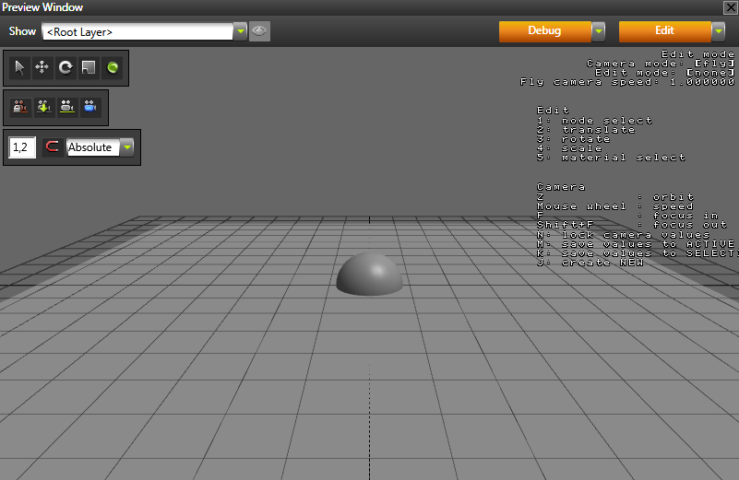739x480 pixels.
Task: Click camera icon with green down arrow
Action: click(43, 107)
